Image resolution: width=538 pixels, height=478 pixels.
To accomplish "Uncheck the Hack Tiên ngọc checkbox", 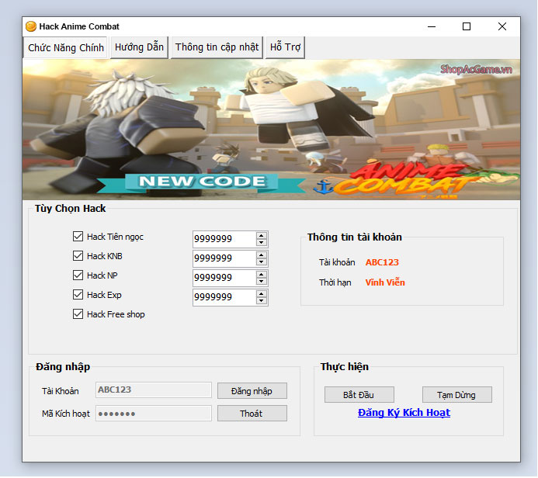I will point(78,236).
